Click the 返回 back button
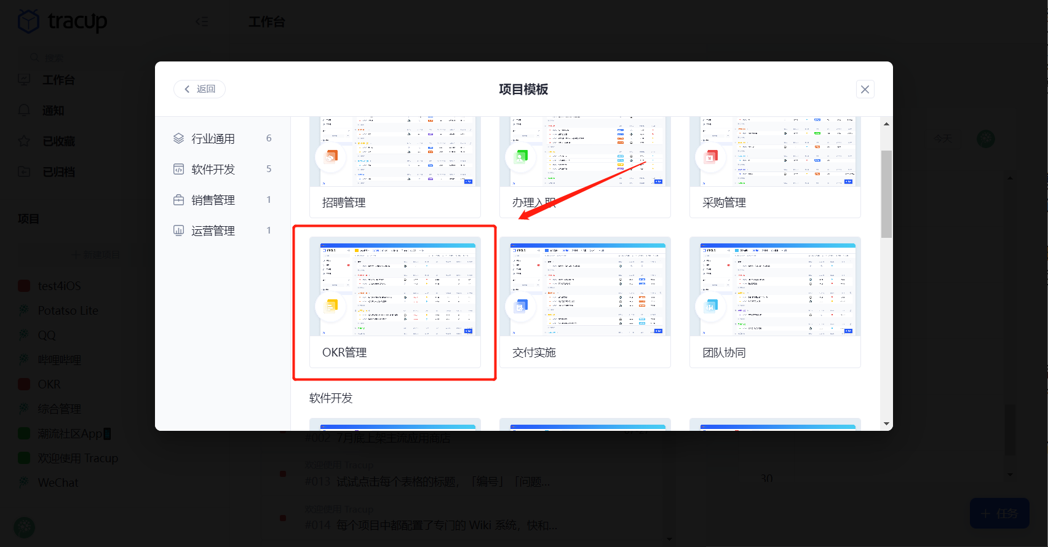The image size is (1048, 547). pyautogui.click(x=199, y=89)
